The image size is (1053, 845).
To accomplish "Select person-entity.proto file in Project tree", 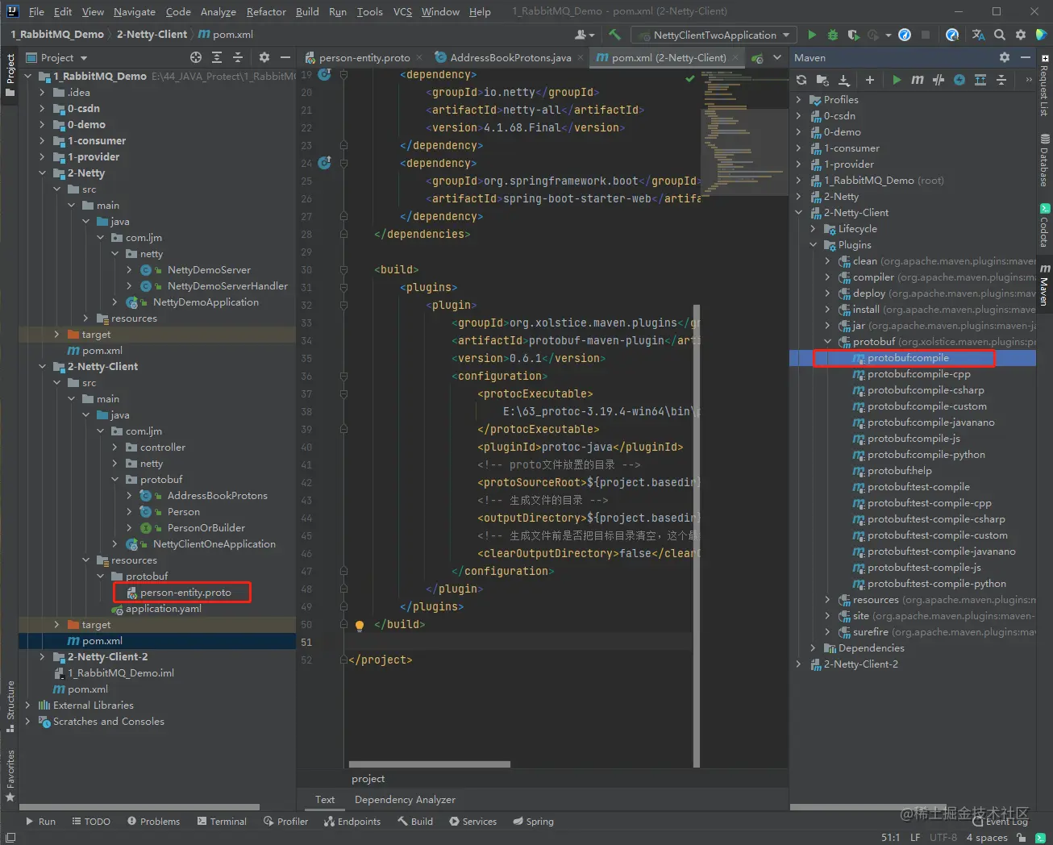I will [185, 593].
